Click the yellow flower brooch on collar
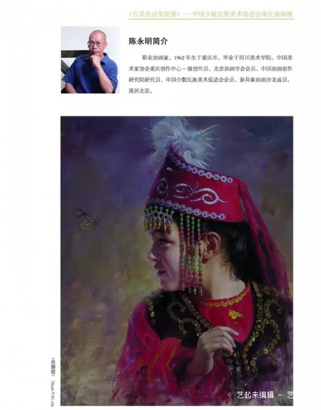Screen dimensions: 321x410 tap(235, 315)
